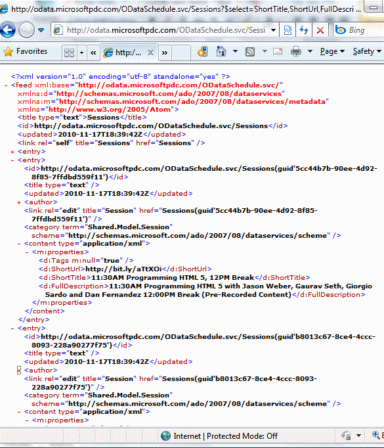This screenshot has height=448, width=384.
Task: Click the http://bit.ly/aTtXOi ShortUrl text
Action: click(123, 269)
